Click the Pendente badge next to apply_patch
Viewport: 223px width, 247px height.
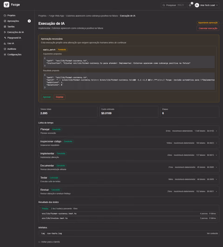pyautogui.click(x=62, y=50)
